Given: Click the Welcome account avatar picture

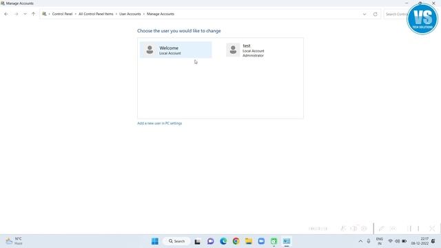Looking at the screenshot, I should [x=150, y=50].
